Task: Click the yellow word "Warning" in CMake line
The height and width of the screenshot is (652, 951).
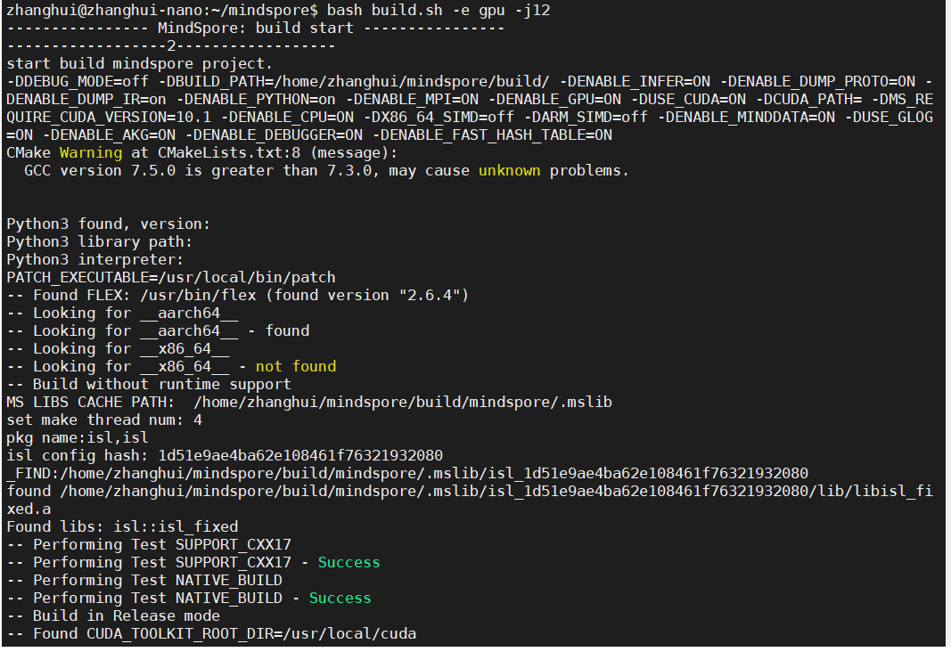Action: (x=91, y=152)
